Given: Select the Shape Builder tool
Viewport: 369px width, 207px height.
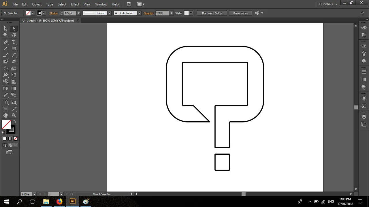Looking at the screenshot, I should point(5,82).
